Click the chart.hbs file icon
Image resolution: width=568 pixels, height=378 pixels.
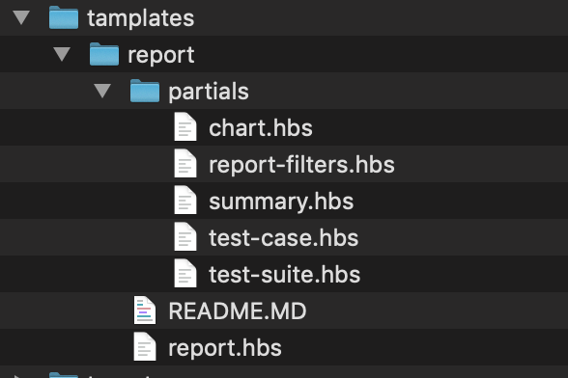click(x=185, y=127)
